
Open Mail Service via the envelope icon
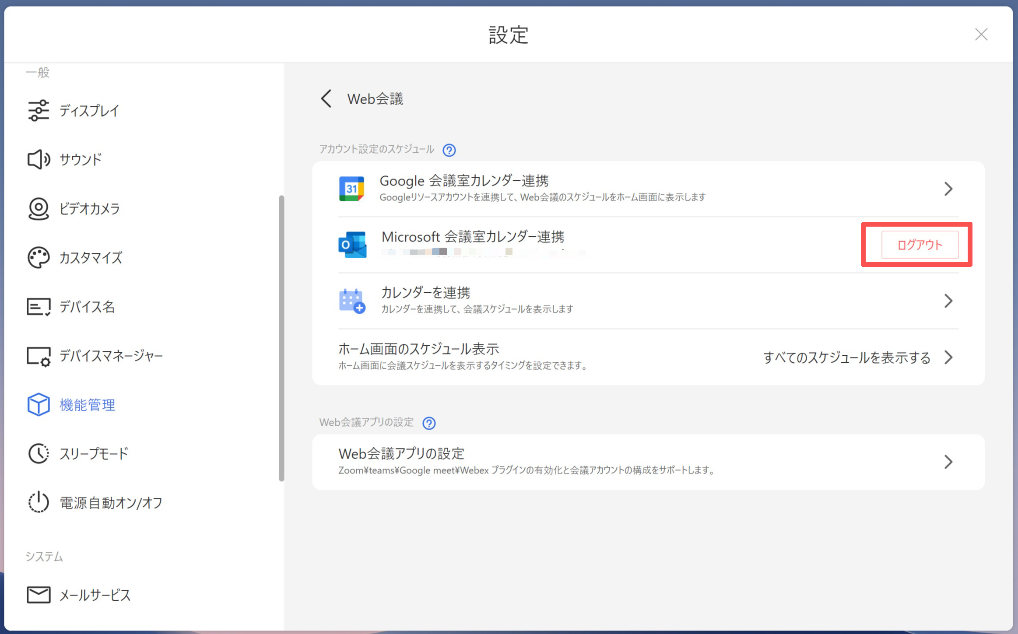39,595
